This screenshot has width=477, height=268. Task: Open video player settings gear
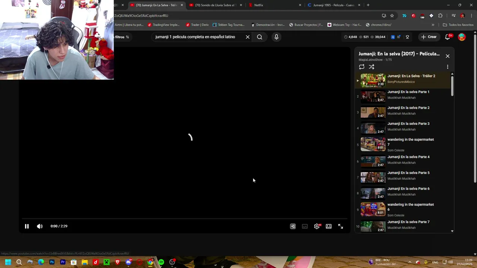click(317, 226)
